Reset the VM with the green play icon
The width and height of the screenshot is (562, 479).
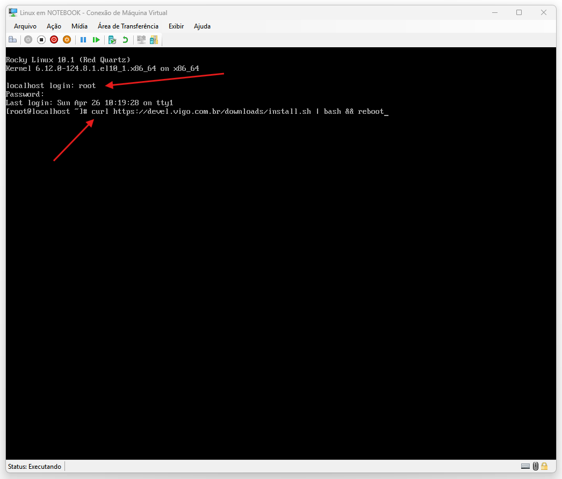[96, 40]
